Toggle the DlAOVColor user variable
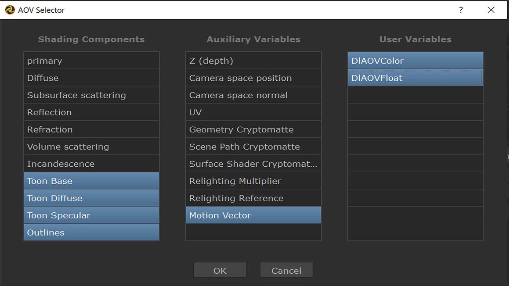The width and height of the screenshot is (510, 286). [415, 61]
